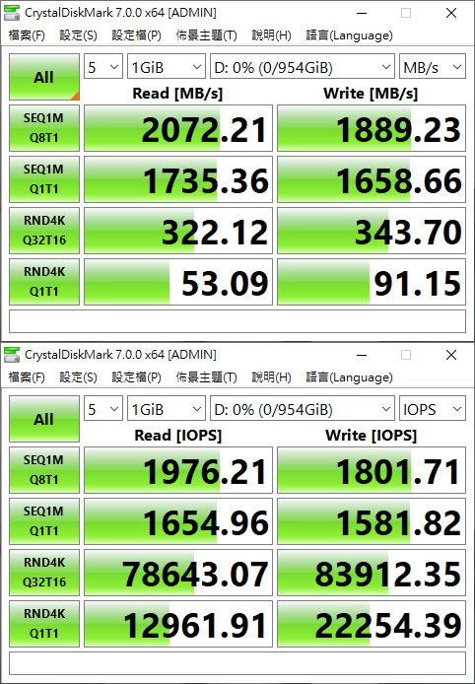Viewport: 475px width, 684px height.
Task: Open 設定檔(P) menu in bottom window
Action: [x=137, y=377]
